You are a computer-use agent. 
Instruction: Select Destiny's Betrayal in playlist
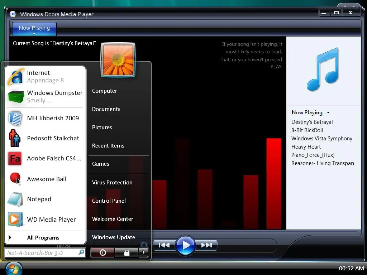pyautogui.click(x=312, y=122)
